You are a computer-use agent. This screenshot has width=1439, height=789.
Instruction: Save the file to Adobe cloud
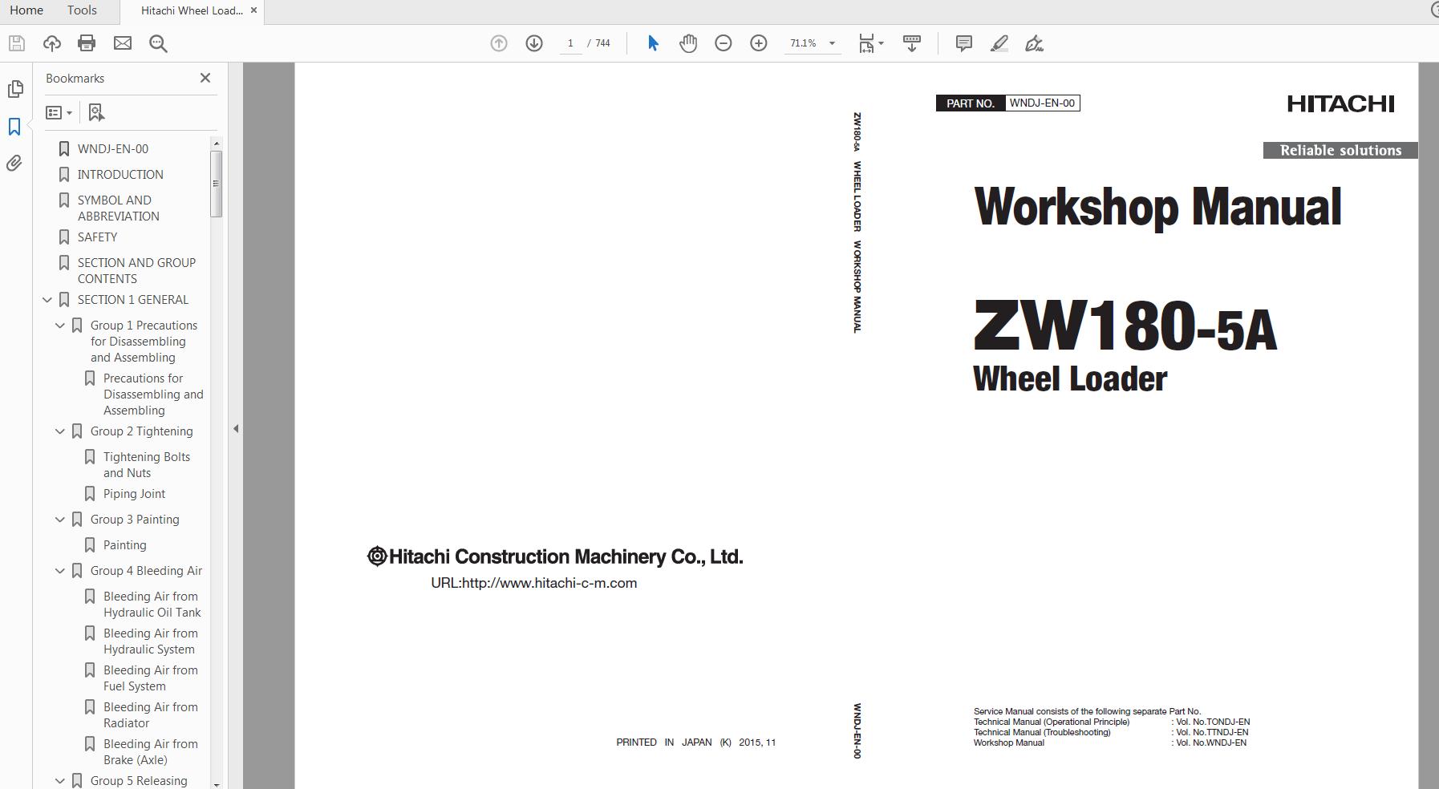(51, 43)
